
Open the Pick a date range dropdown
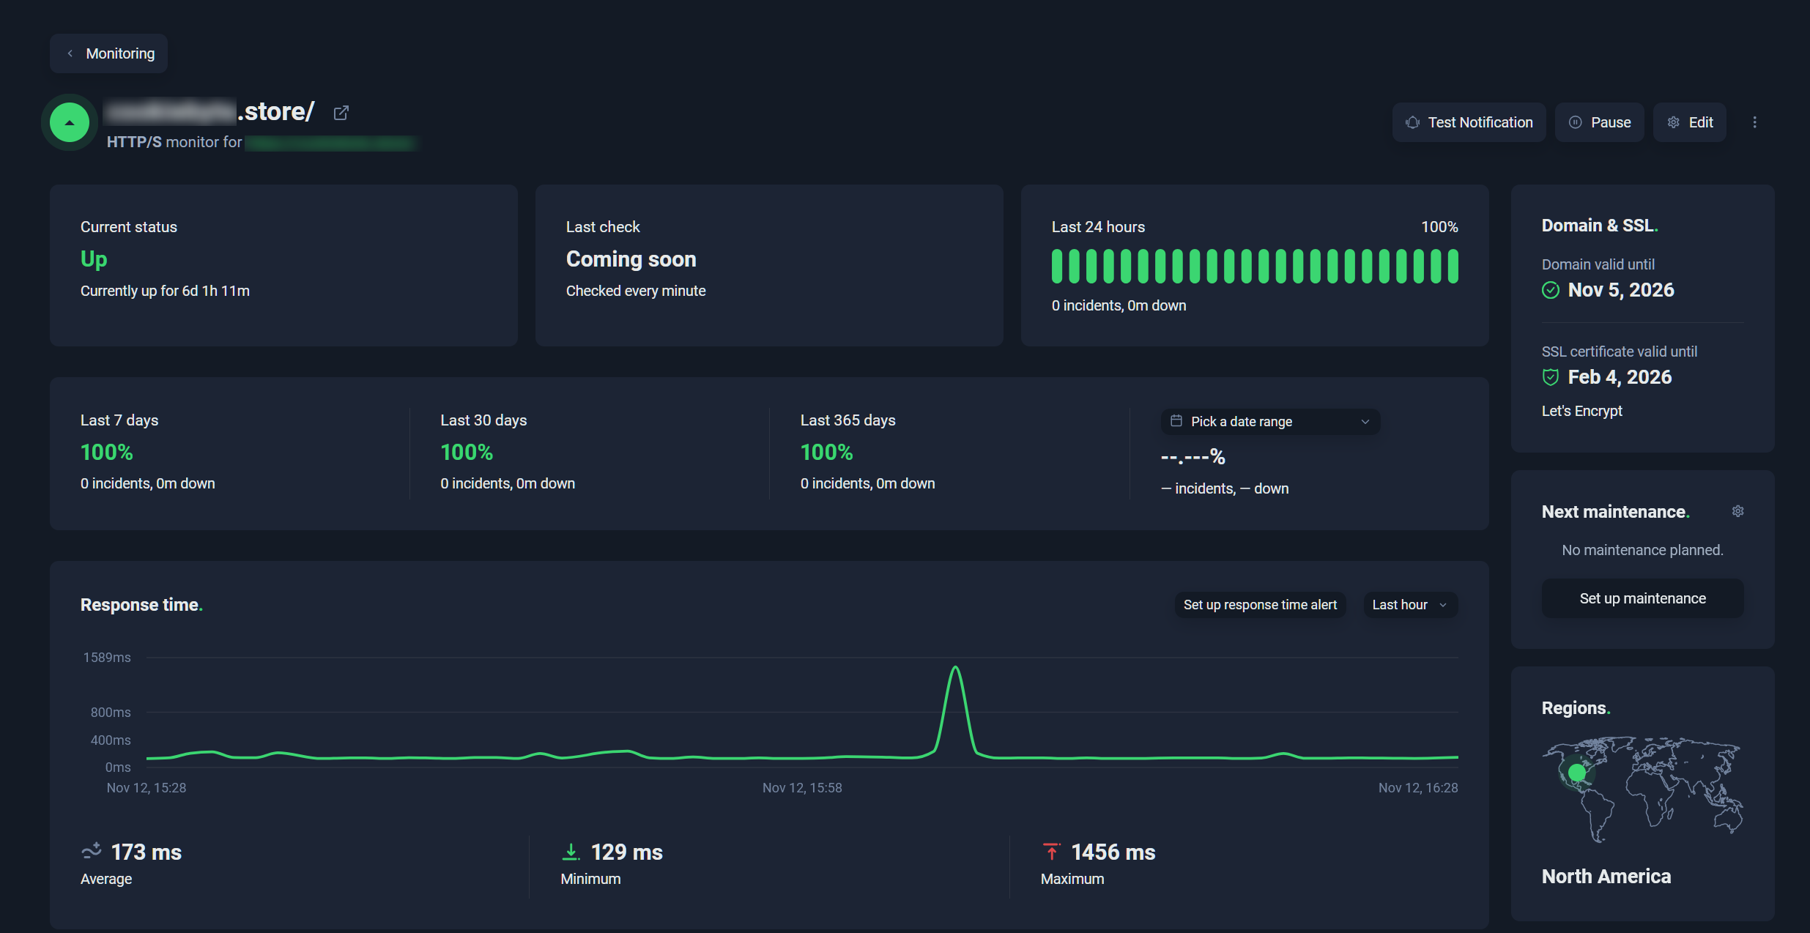tap(1270, 422)
